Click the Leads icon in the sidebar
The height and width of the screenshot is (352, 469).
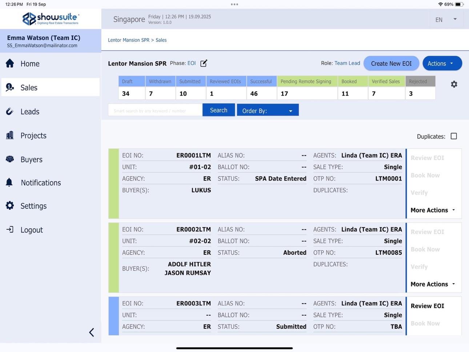10,111
